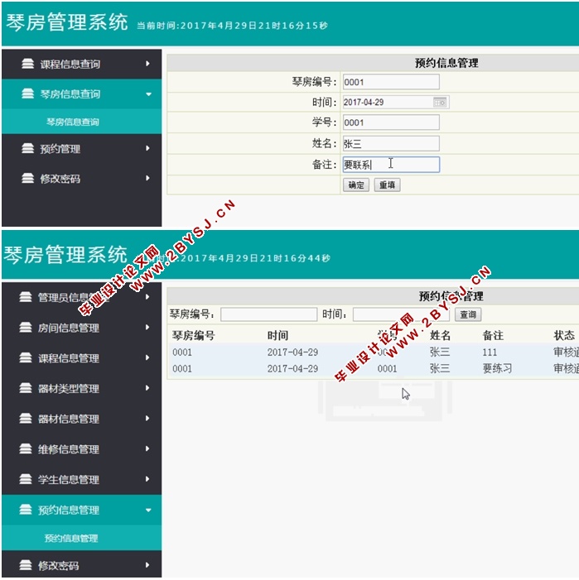The image size is (579, 580).
Task: Click the stack icon beside 维修信息管理
Action: click(x=27, y=449)
